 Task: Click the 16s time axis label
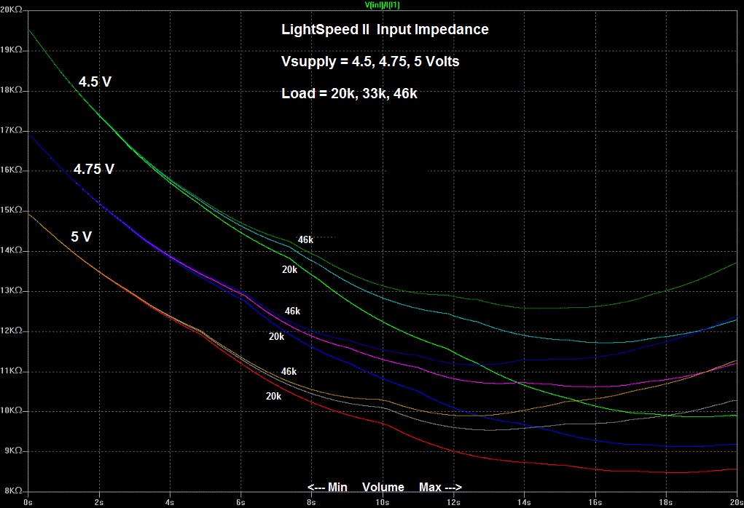click(595, 503)
